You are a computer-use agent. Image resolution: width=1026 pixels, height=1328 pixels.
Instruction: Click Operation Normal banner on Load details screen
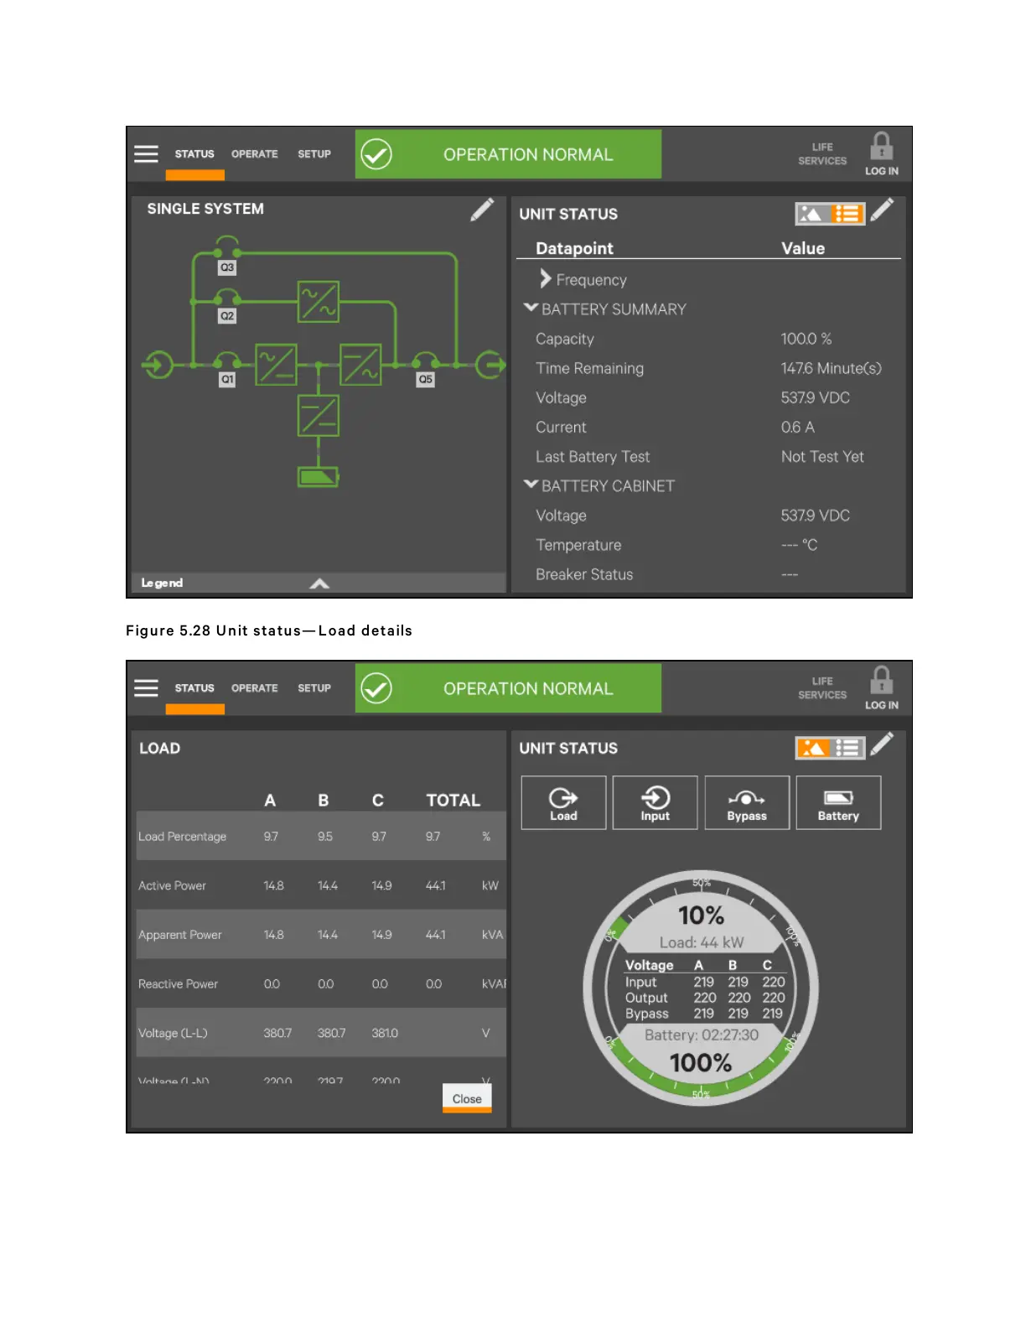pos(509,688)
